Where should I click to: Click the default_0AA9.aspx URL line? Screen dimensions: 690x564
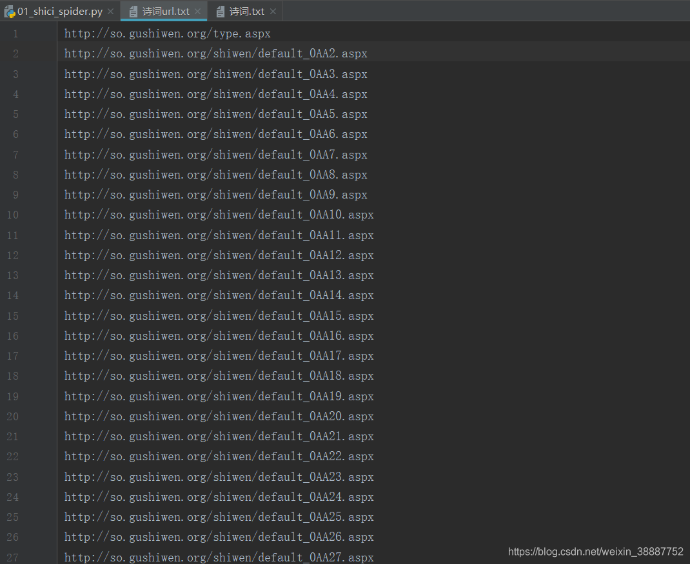point(215,195)
